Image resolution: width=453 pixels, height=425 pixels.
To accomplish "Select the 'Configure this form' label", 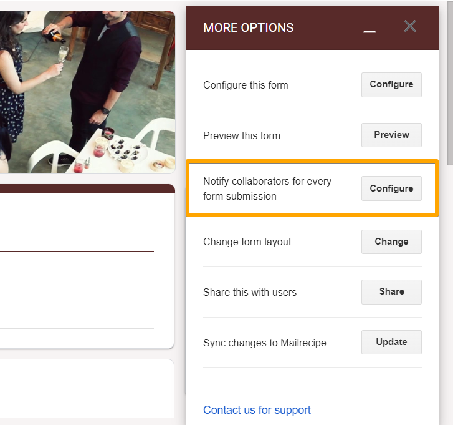I will 246,85.
